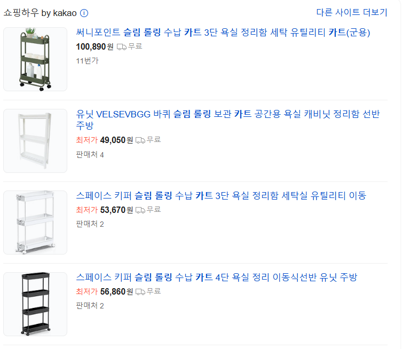
Task: Click the delivery truck icon next to 53,670원
Action: pyautogui.click(x=140, y=210)
